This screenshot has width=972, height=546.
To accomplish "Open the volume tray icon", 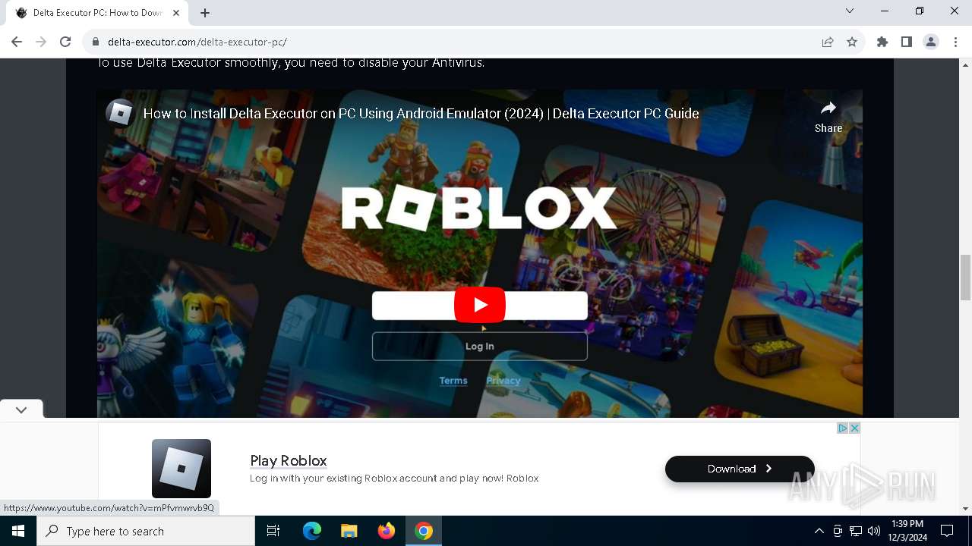I will pyautogui.click(x=874, y=531).
